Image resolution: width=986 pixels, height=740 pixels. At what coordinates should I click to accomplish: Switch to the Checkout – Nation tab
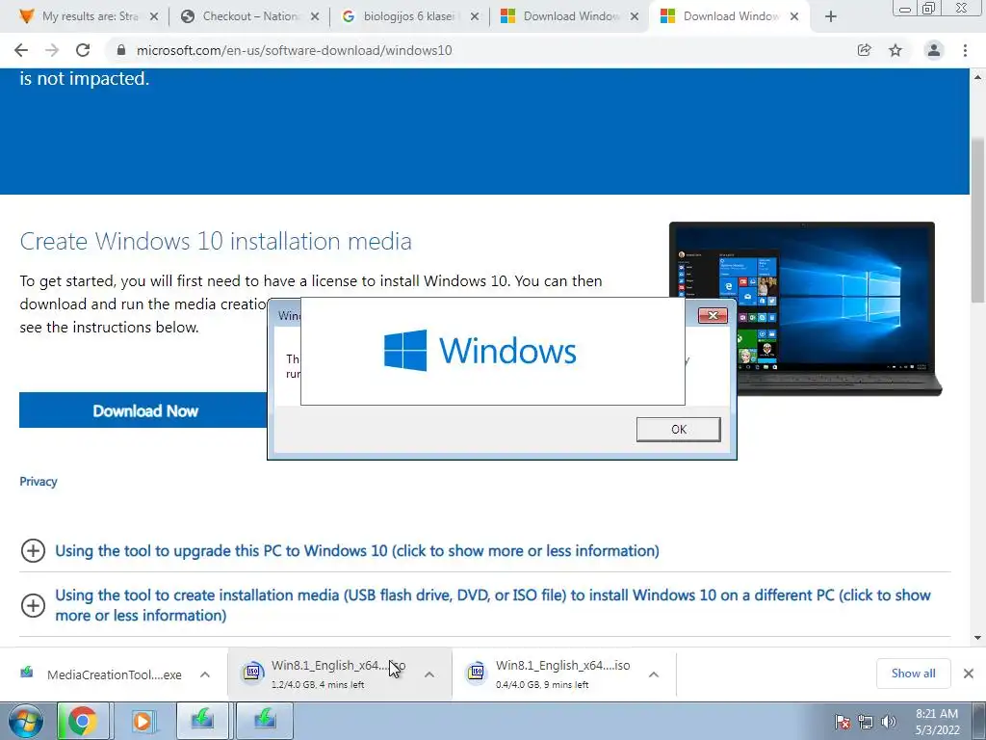(x=250, y=17)
